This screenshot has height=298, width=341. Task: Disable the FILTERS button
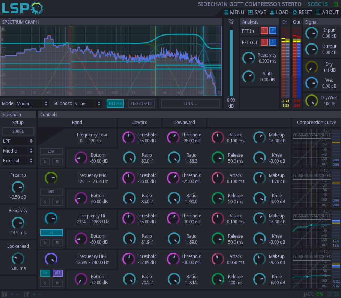click(x=115, y=103)
